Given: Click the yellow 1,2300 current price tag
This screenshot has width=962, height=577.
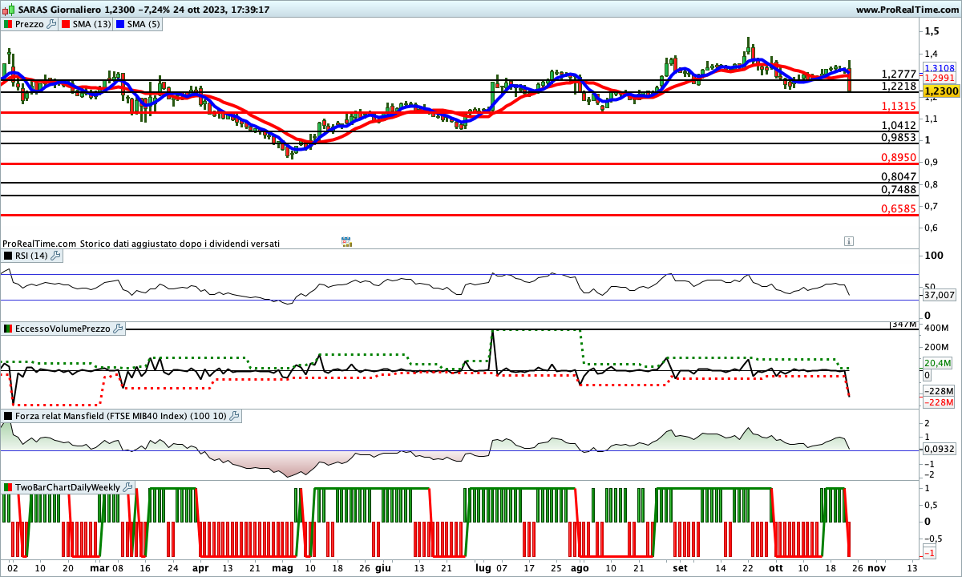Looking at the screenshot, I should pyautogui.click(x=940, y=92).
